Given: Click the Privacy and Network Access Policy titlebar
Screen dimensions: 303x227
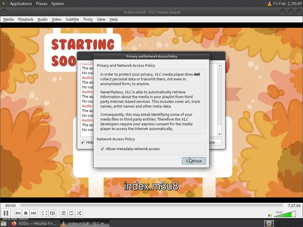Looking at the screenshot, I should 151,56.
